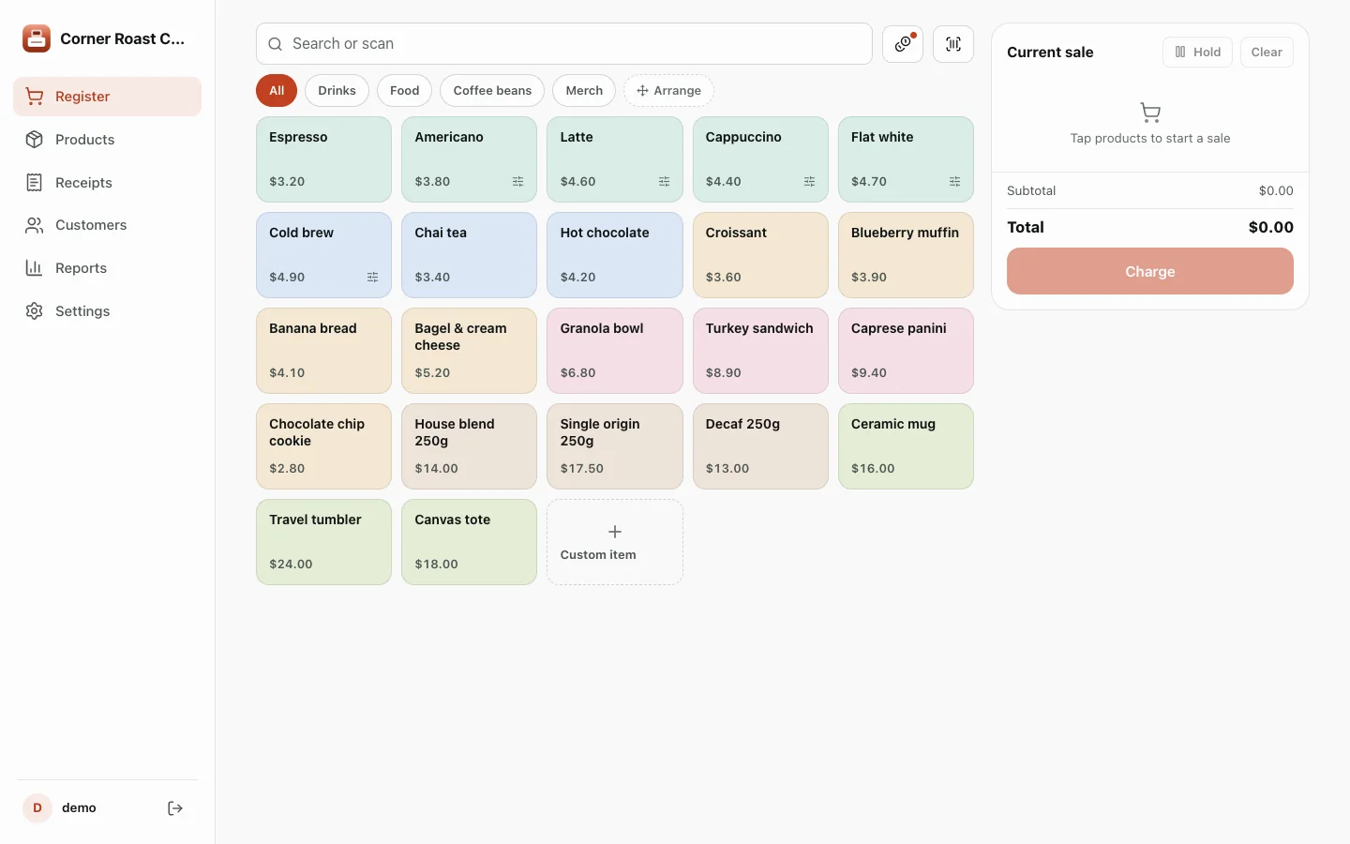
Task: Click the options icon on the Latte tile
Action: (x=664, y=182)
